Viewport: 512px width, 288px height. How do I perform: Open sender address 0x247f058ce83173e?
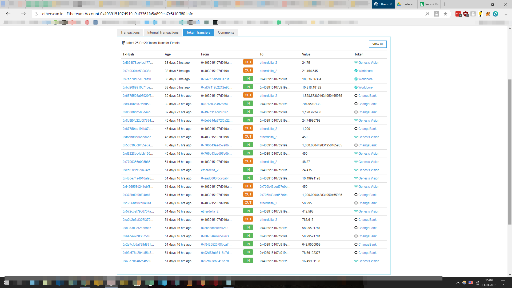[217, 79]
